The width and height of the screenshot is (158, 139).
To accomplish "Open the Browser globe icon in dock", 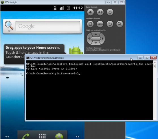I will pyautogui.click(x=59, y=136).
